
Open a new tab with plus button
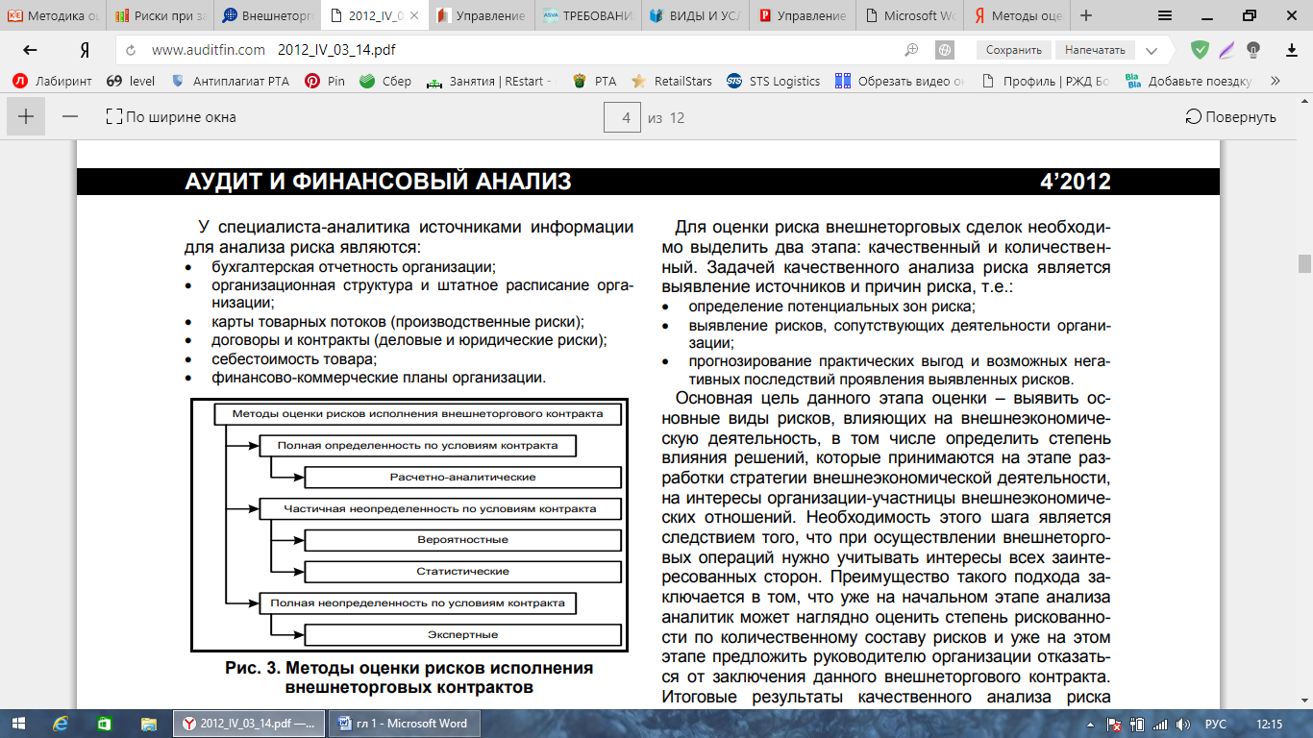(1086, 15)
